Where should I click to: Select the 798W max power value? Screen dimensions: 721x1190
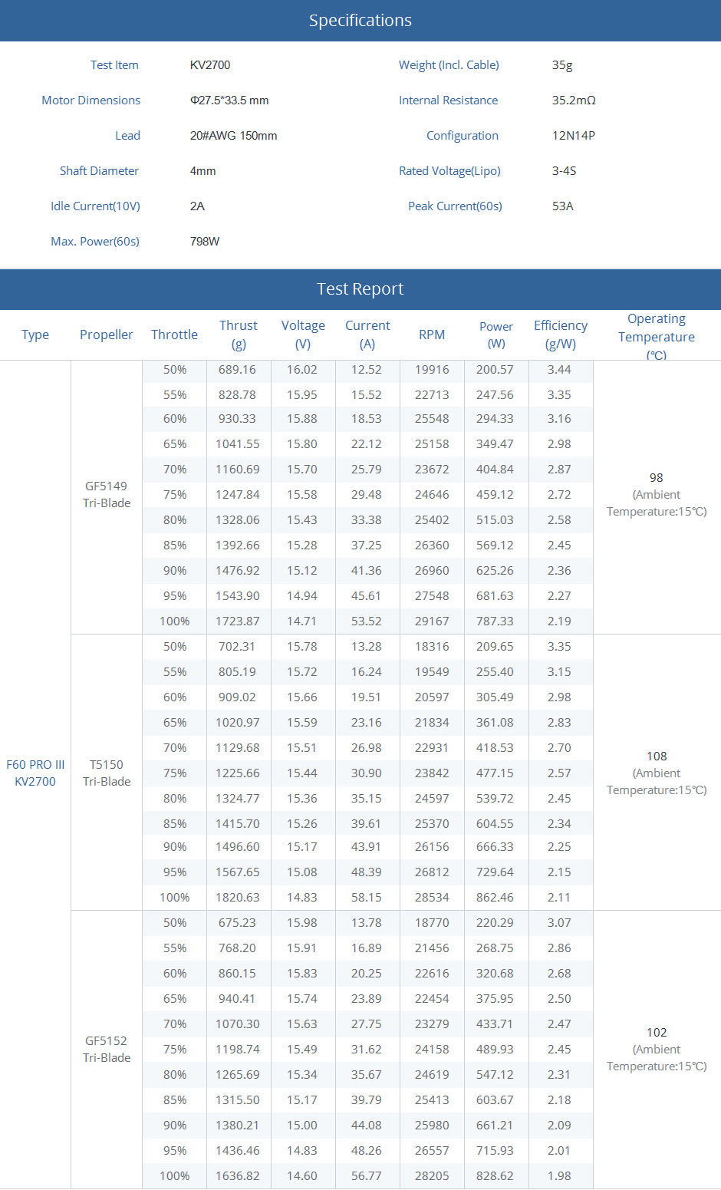click(205, 242)
